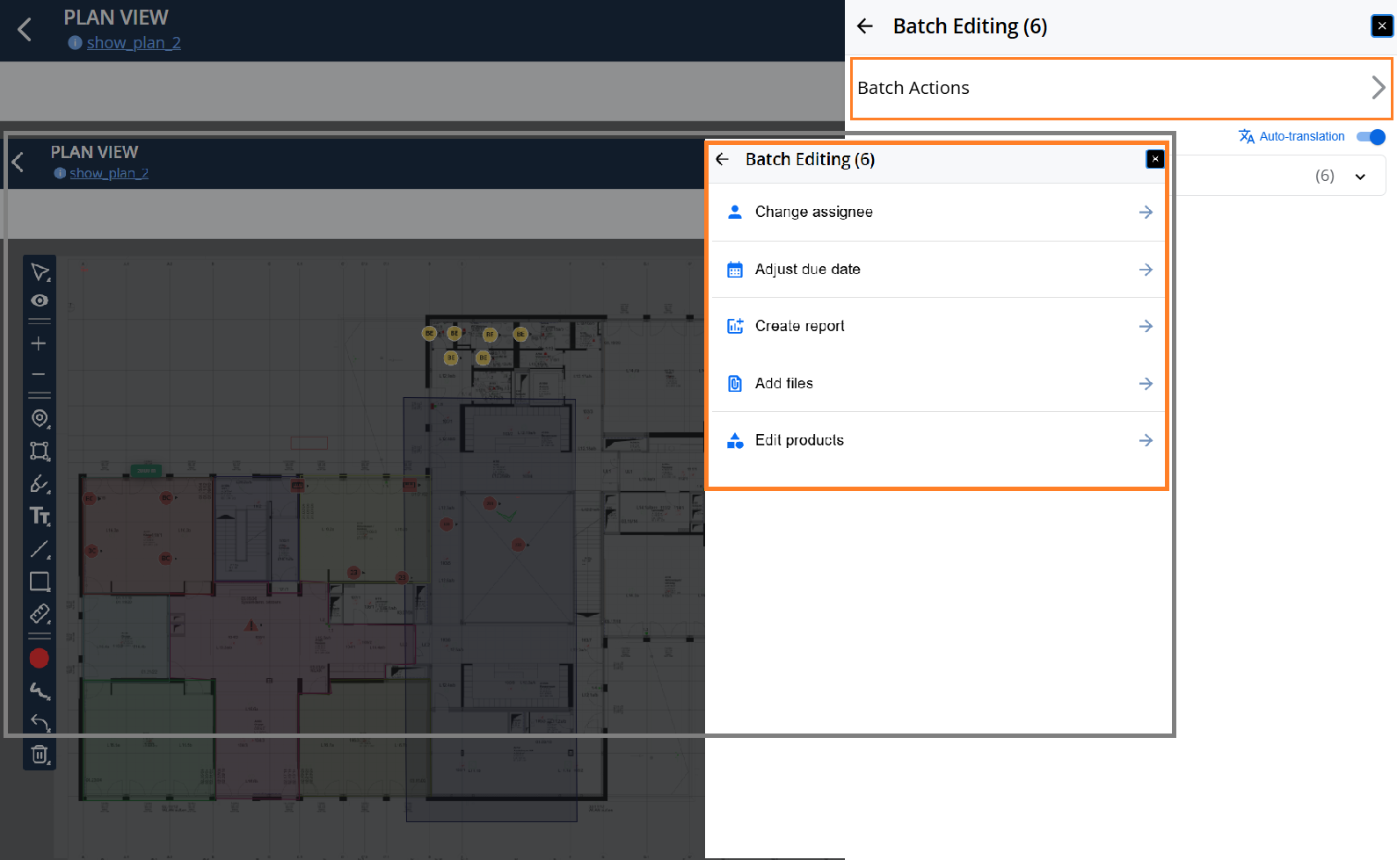The height and width of the screenshot is (860, 1397).
Task: Open show_plan_2 link in the inset header
Action: pos(109,173)
